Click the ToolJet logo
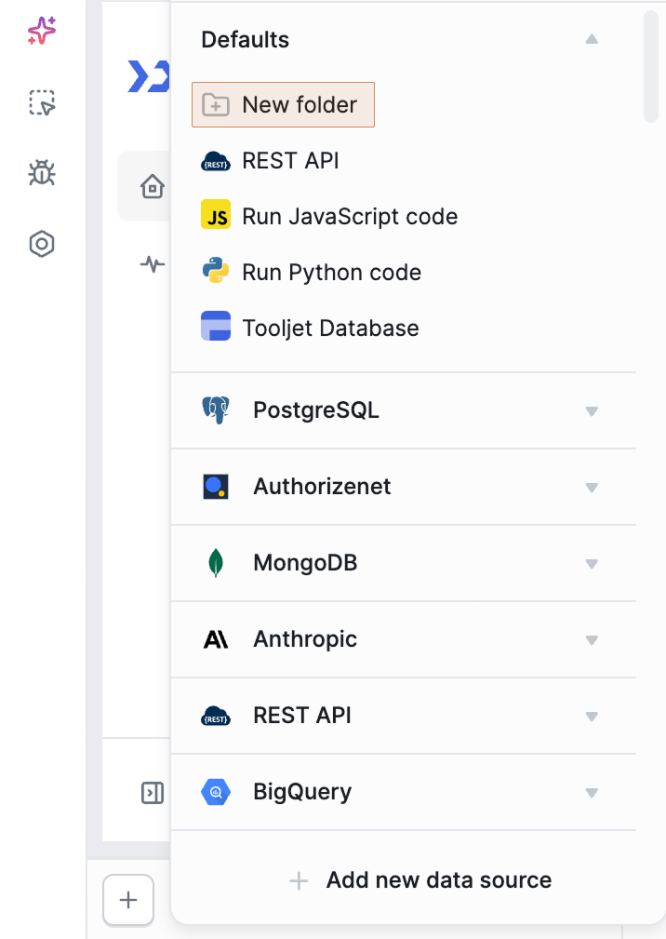Image resolution: width=666 pixels, height=939 pixels. point(149,76)
